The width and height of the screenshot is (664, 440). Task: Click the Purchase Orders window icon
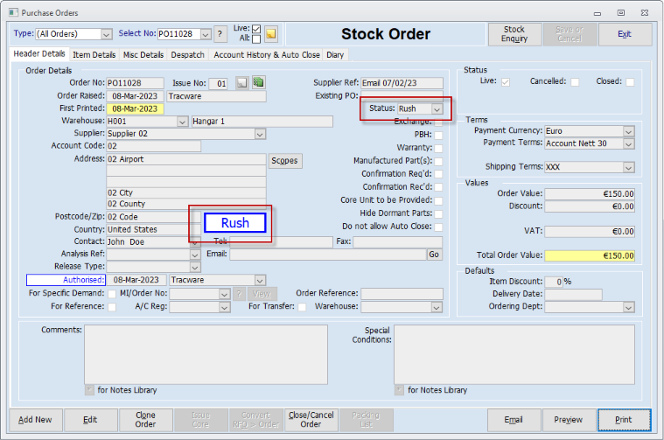(13, 13)
